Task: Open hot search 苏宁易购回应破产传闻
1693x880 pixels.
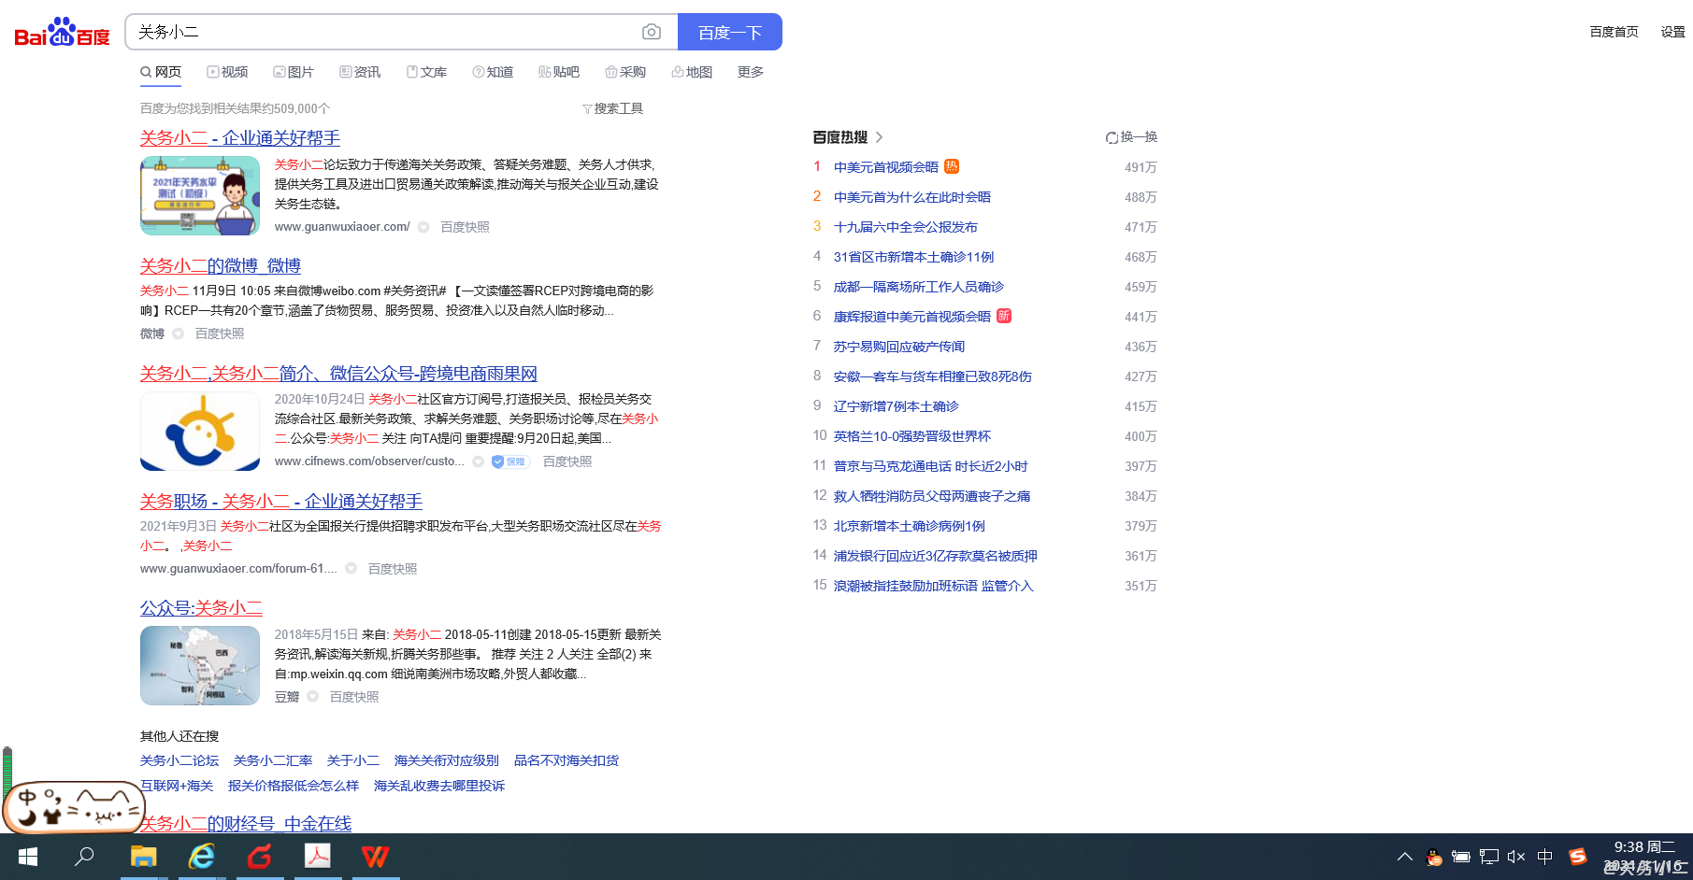Action: coord(899,347)
